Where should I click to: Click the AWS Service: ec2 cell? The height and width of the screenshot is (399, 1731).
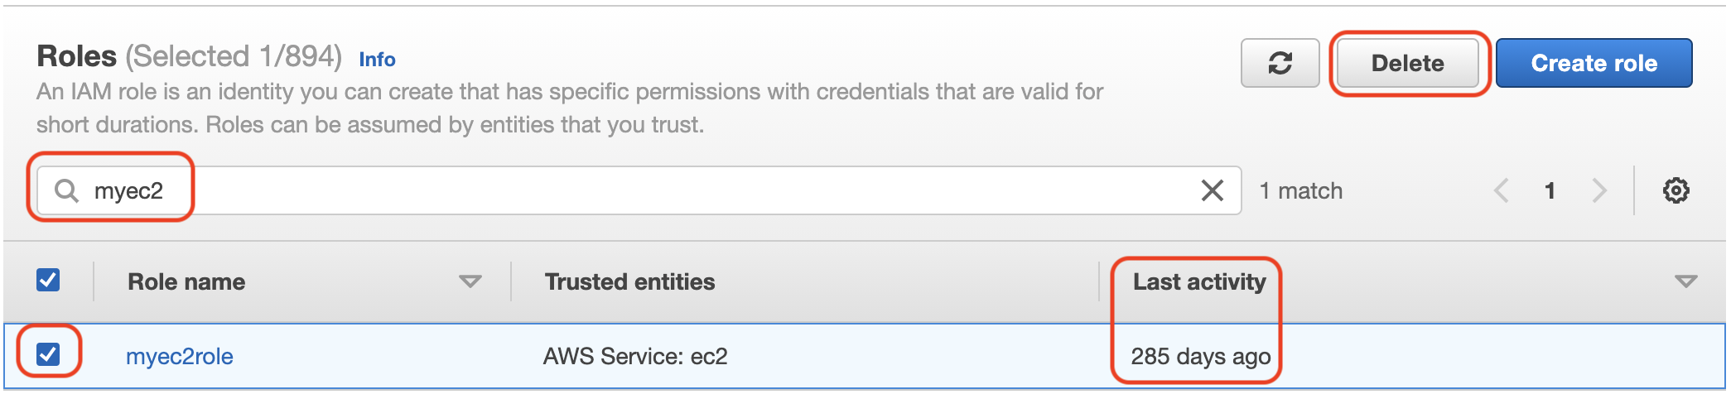(x=635, y=356)
